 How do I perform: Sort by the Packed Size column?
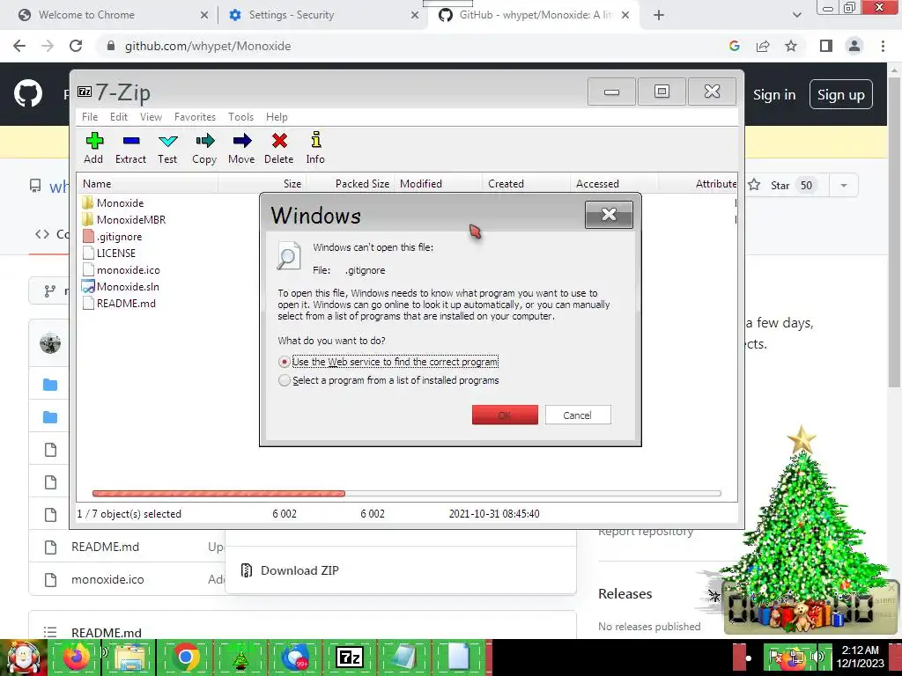pyautogui.click(x=351, y=184)
